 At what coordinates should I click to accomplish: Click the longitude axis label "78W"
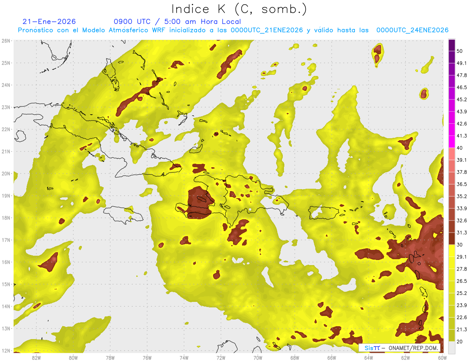coord(110,358)
